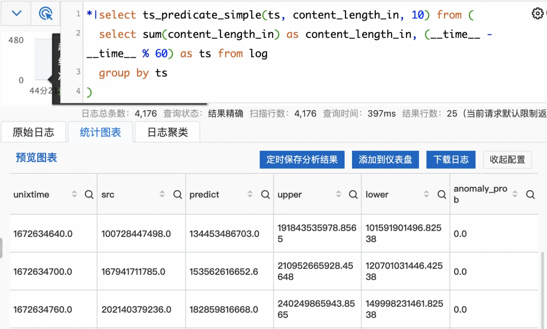Search within the upper column

(x=354, y=194)
